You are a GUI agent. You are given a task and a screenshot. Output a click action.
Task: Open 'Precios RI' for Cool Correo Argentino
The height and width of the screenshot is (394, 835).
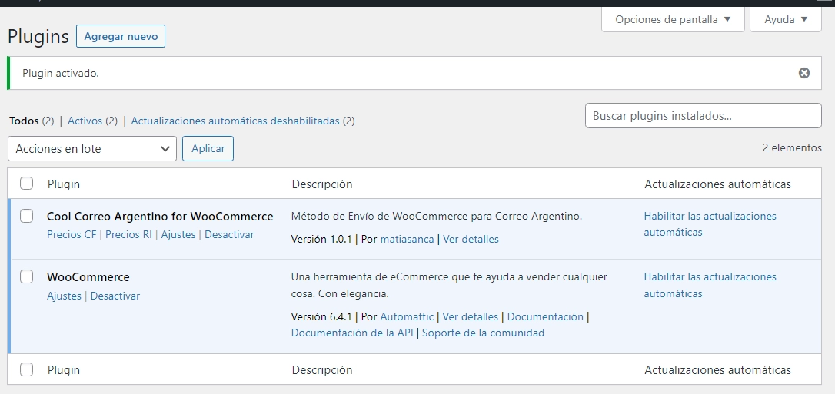[x=128, y=234]
